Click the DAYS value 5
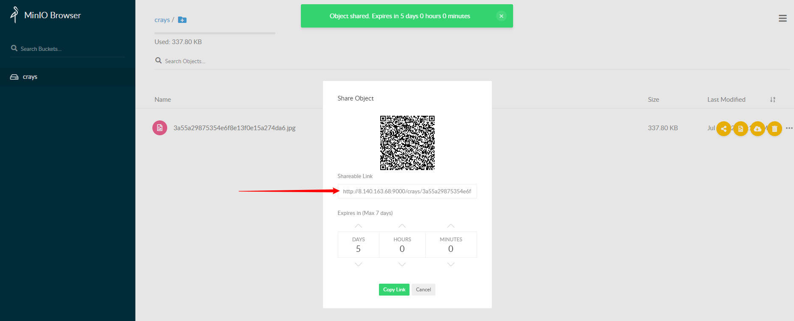Image resolution: width=794 pixels, height=321 pixels. (358, 249)
